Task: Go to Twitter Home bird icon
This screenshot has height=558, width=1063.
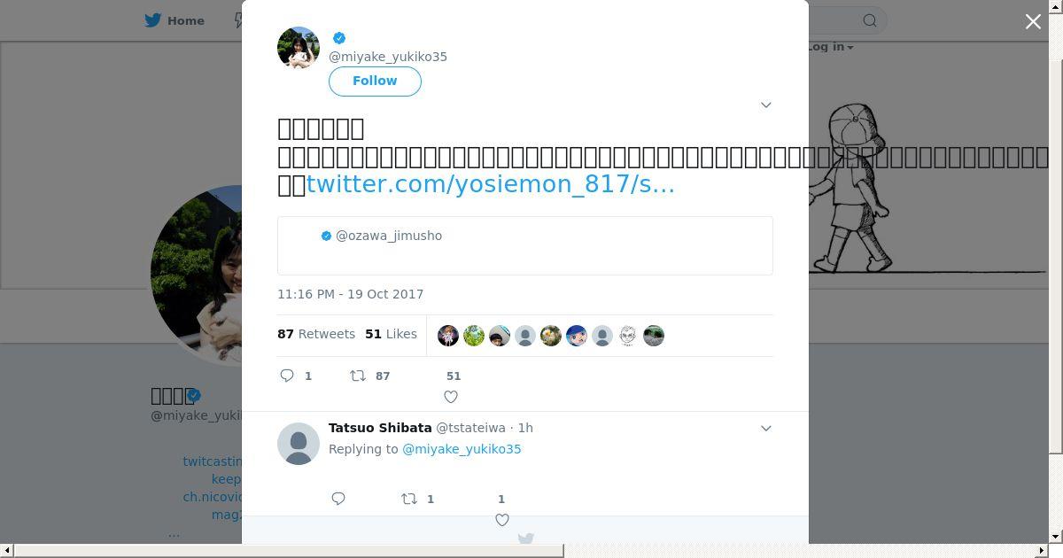Action: click(154, 20)
